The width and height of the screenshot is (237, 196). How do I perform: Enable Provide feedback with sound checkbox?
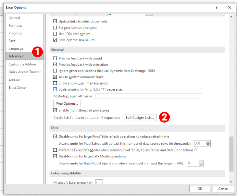tap(55, 59)
